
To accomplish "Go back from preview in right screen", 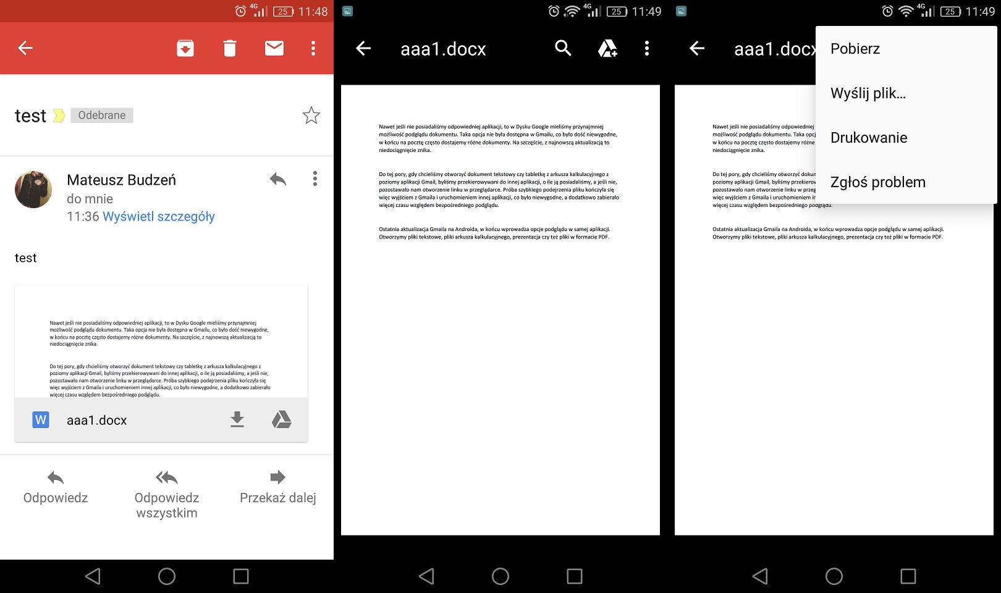I will [697, 48].
